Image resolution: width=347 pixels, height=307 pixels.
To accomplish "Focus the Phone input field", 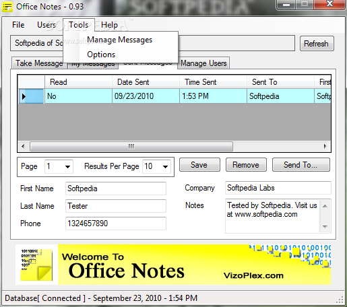I will click(116, 224).
